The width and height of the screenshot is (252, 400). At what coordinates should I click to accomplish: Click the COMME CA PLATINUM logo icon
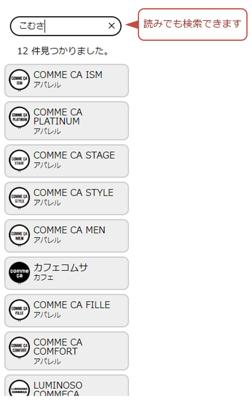point(20,117)
